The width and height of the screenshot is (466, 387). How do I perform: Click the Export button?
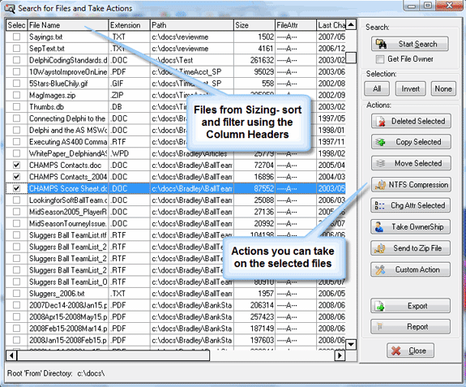(410, 306)
